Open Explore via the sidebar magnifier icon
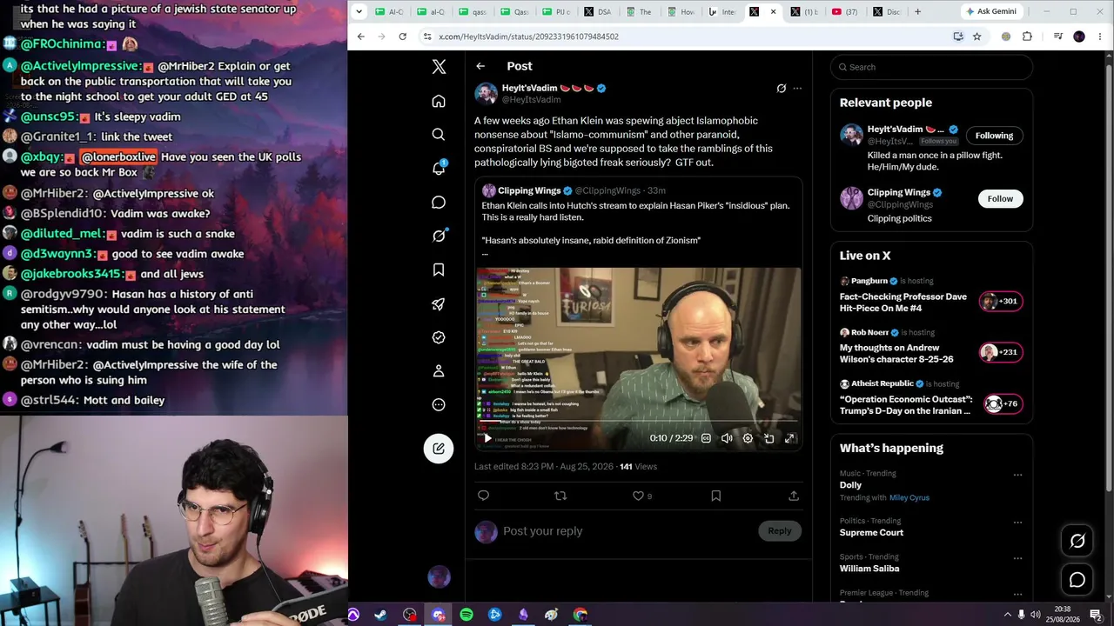Image resolution: width=1114 pixels, height=626 pixels. tap(439, 134)
